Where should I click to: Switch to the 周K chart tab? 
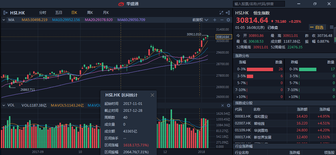click(x=90, y=13)
